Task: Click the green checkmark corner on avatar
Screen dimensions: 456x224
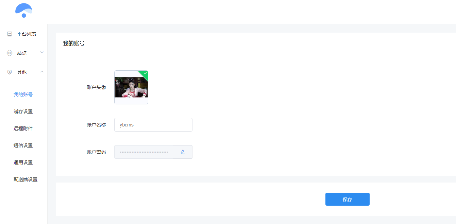Action: point(144,73)
